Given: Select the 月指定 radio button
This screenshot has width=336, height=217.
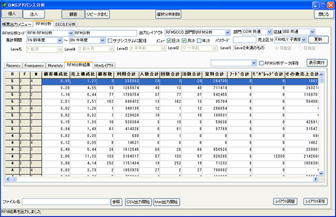Looking at the screenshot, I should [276, 48].
